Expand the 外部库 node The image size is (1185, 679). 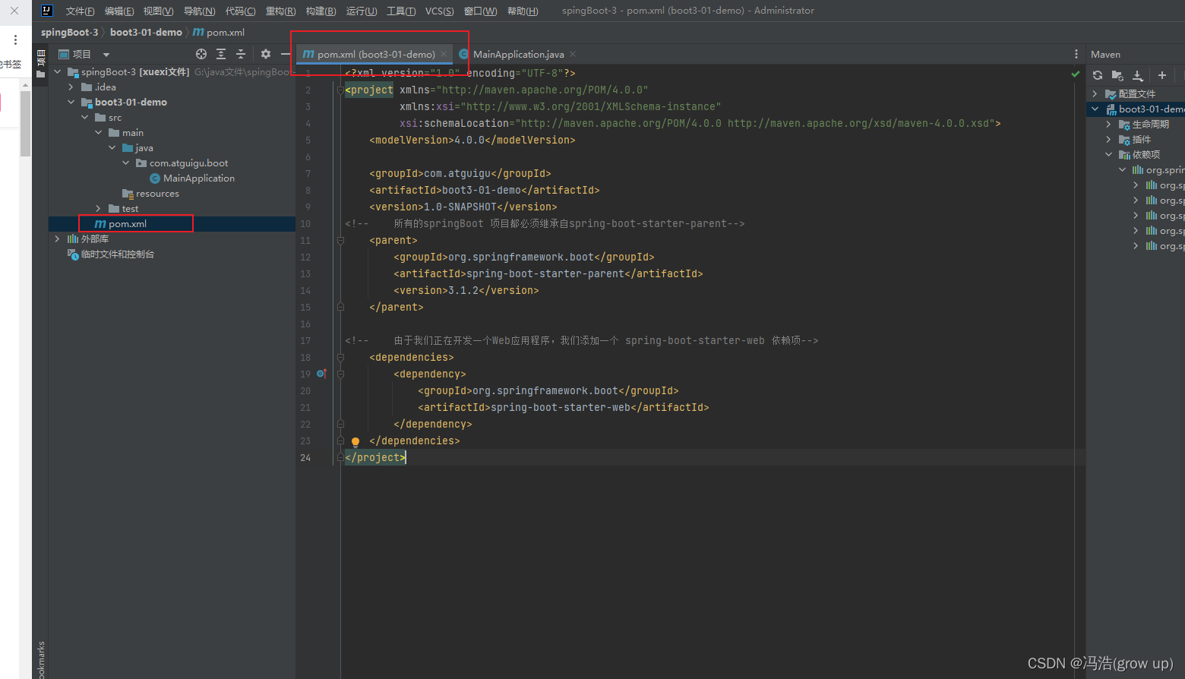click(x=58, y=239)
